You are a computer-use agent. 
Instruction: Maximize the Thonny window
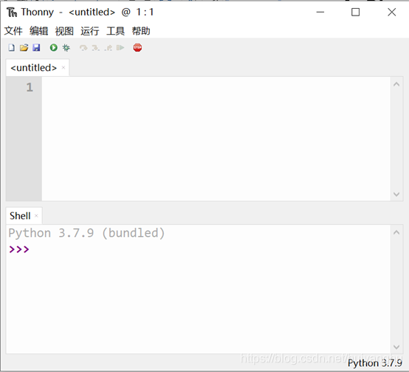coord(355,13)
